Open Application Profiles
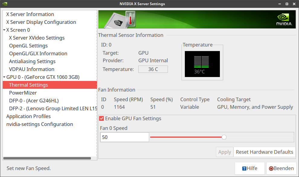 tap(28, 116)
